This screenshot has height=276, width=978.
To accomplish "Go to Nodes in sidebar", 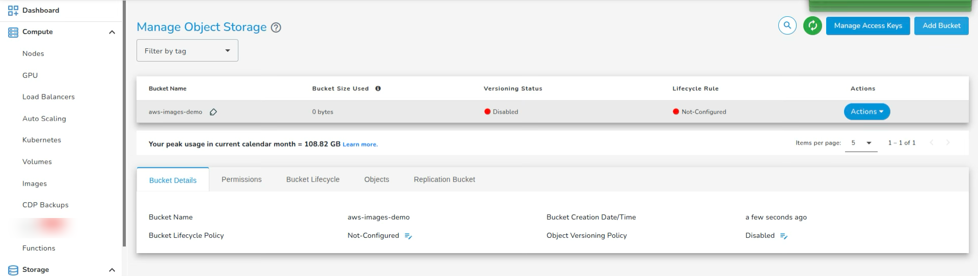I will point(33,53).
